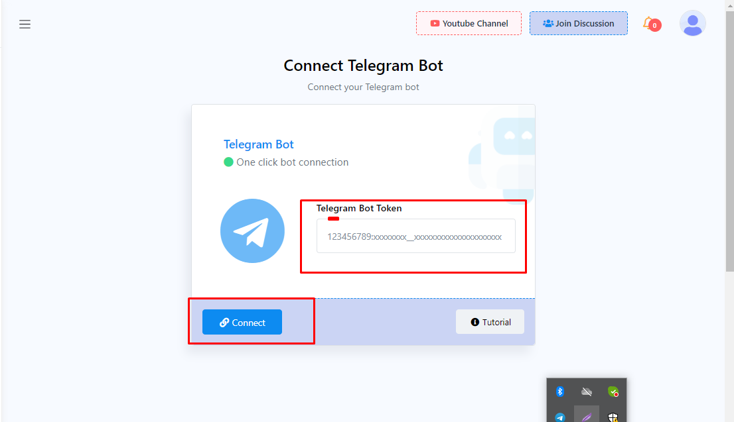The width and height of the screenshot is (734, 422).
Task: Click the green checkmark shield tray icon
Action: (613, 392)
